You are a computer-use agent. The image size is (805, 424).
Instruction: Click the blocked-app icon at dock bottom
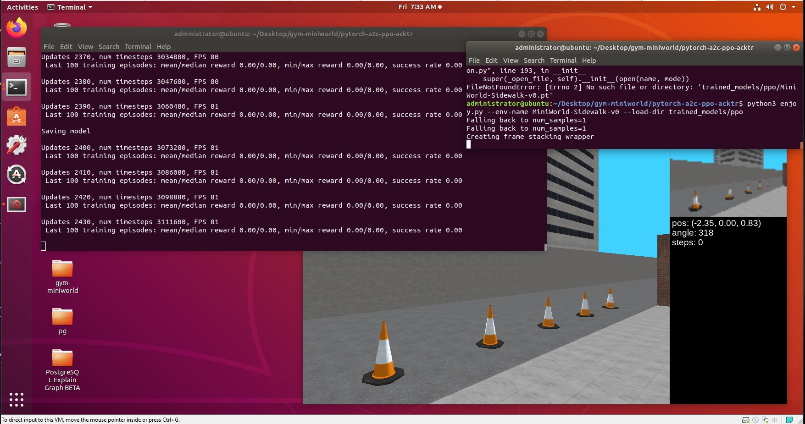[16, 205]
